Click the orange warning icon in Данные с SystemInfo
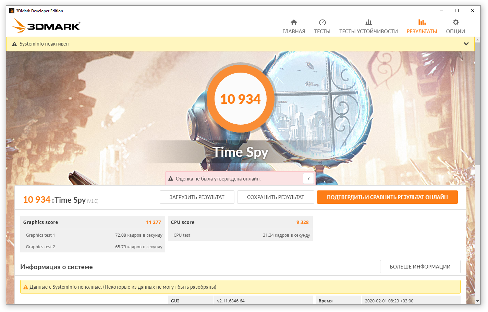Image resolution: width=488 pixels, height=312 pixels. coord(26,287)
